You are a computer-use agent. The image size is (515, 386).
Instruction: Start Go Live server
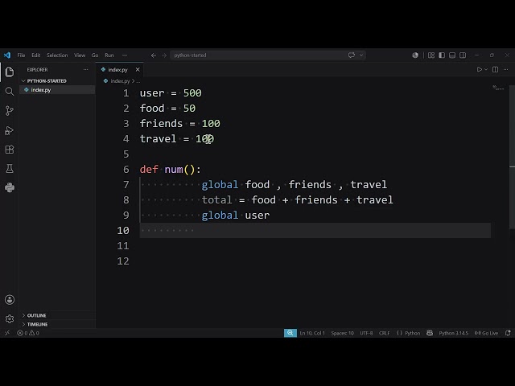486,333
